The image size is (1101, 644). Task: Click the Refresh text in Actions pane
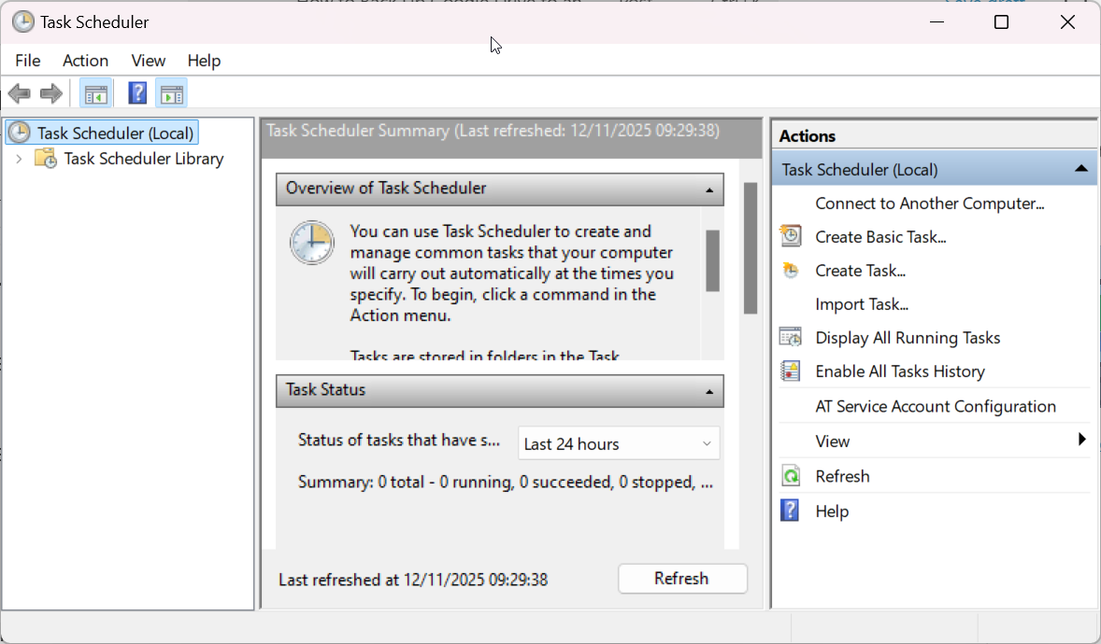coord(842,476)
